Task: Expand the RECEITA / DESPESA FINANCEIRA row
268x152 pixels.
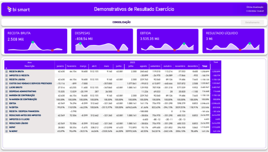Action: [6, 111]
